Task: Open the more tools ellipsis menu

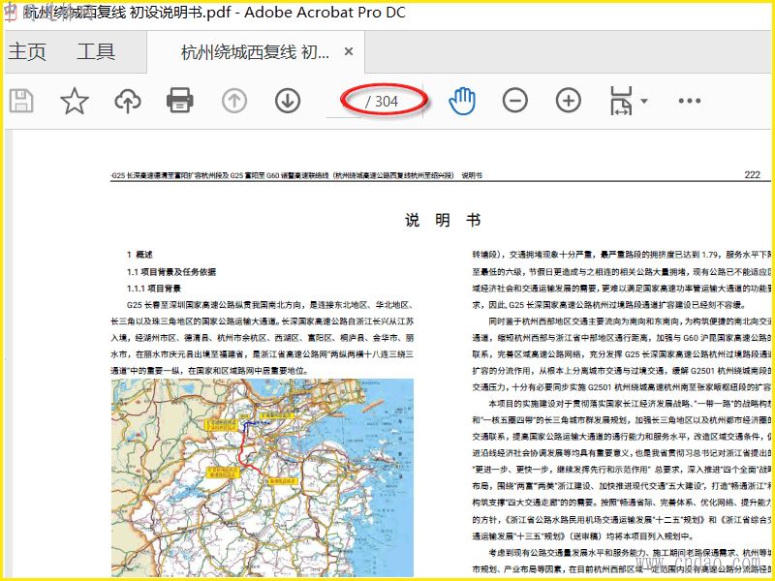Action: pos(690,101)
